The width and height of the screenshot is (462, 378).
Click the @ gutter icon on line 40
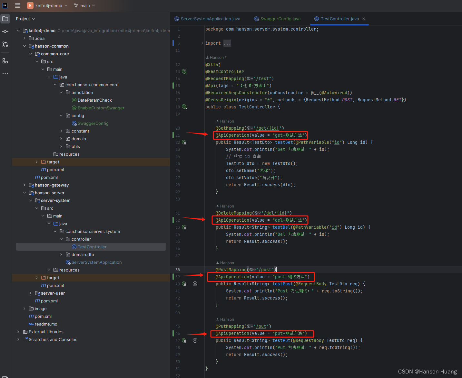(x=195, y=284)
